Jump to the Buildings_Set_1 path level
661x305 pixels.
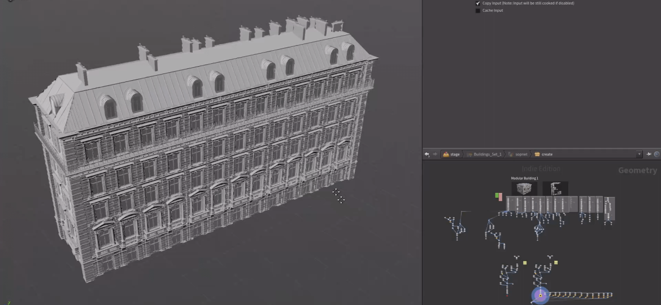pos(488,154)
